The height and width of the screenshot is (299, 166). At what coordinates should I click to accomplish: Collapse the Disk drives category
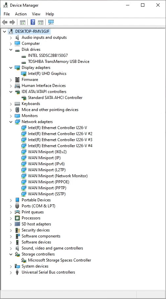coord(11,49)
